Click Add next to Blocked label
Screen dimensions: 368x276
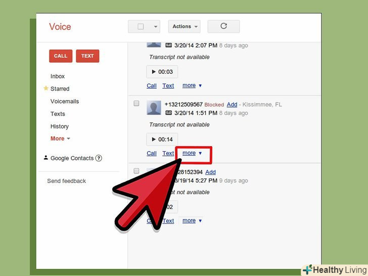click(232, 105)
